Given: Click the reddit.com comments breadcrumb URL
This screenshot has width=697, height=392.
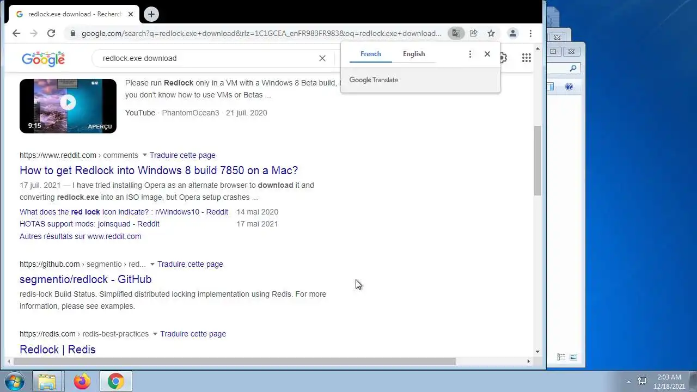Looking at the screenshot, I should (x=79, y=155).
